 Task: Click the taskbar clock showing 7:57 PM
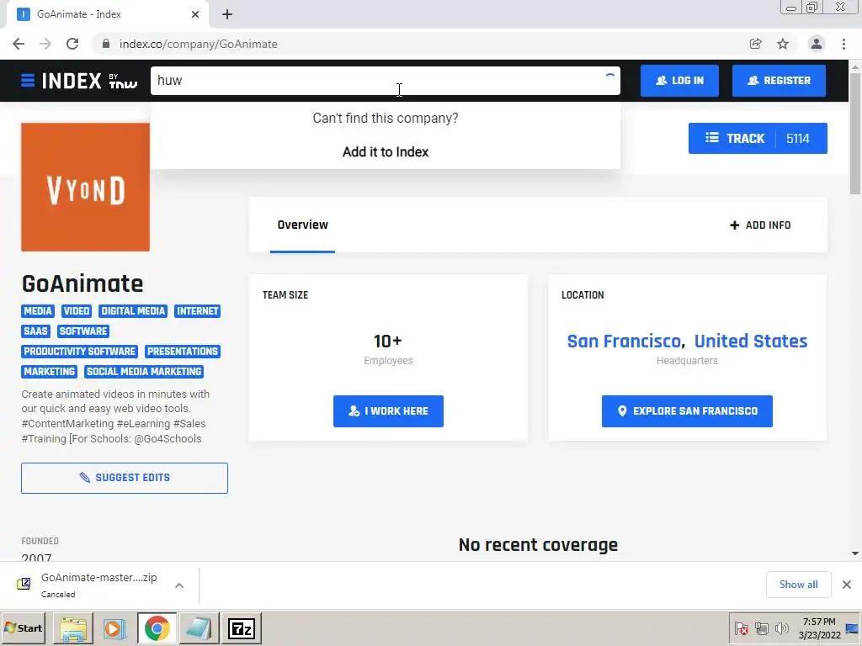point(819,627)
